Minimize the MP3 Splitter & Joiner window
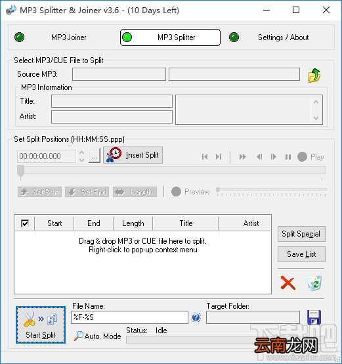The height and width of the screenshot is (364, 342). 267,10
